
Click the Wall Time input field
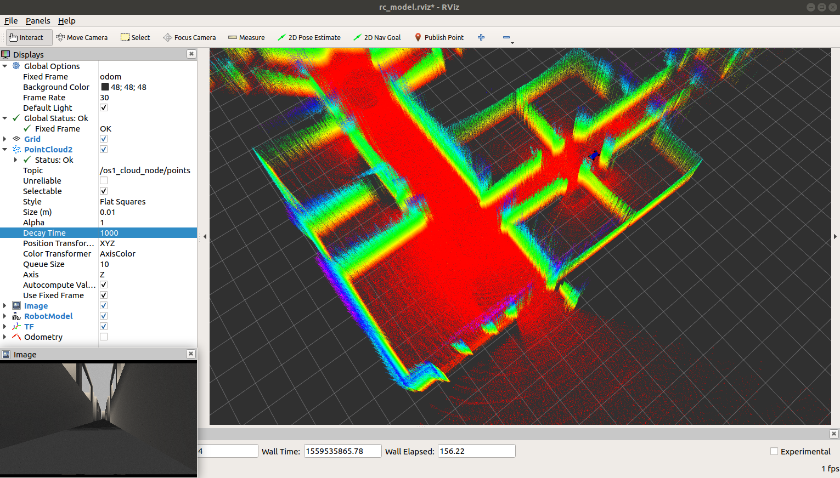(x=343, y=451)
